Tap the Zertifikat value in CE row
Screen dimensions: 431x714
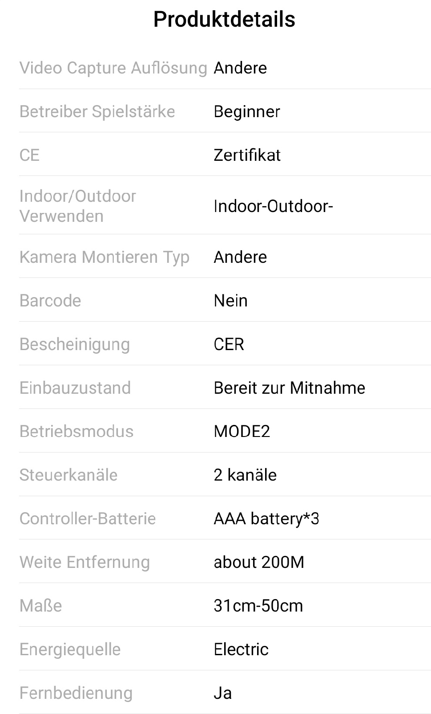click(247, 155)
